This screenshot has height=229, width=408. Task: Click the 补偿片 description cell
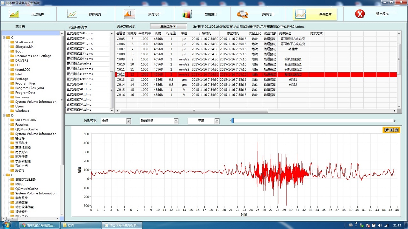[293, 49]
